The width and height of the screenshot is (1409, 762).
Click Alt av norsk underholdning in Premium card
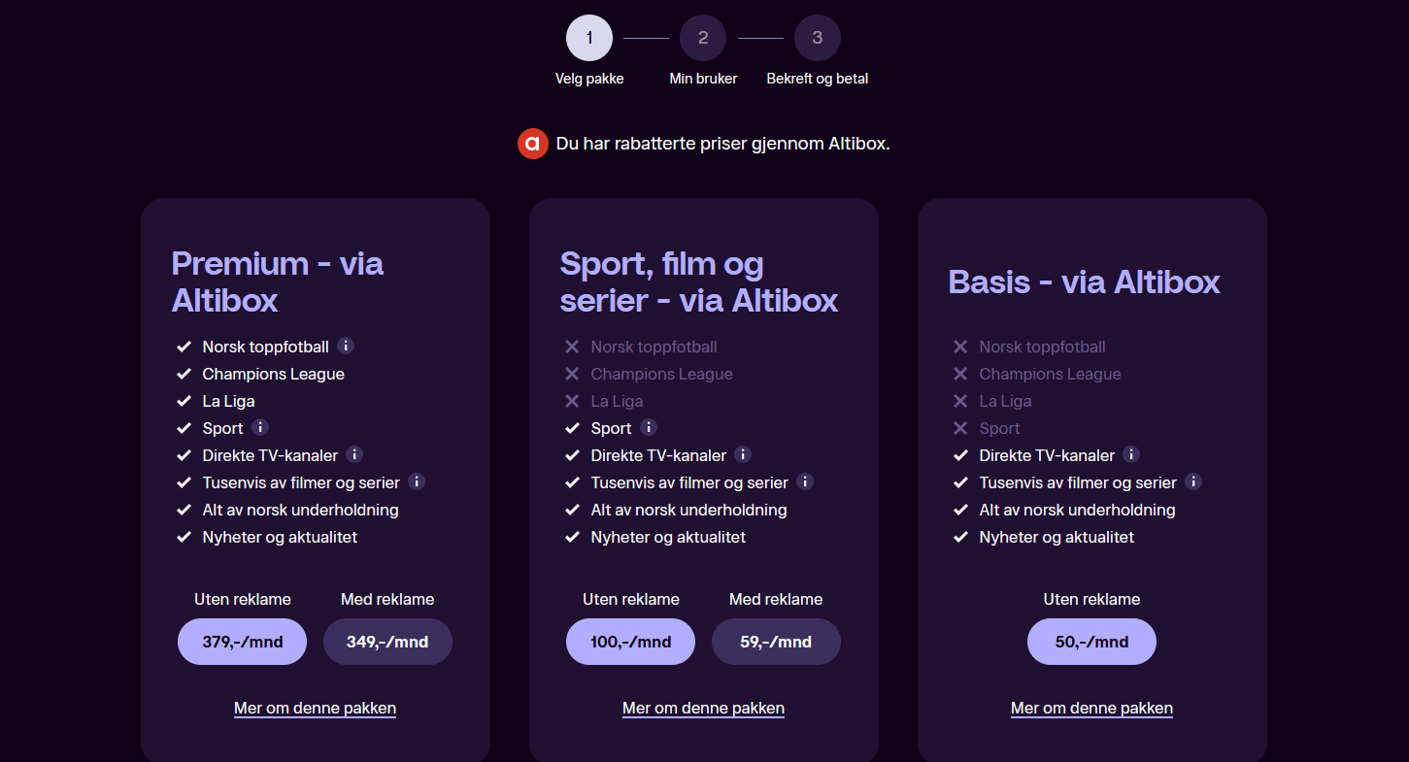[300, 510]
